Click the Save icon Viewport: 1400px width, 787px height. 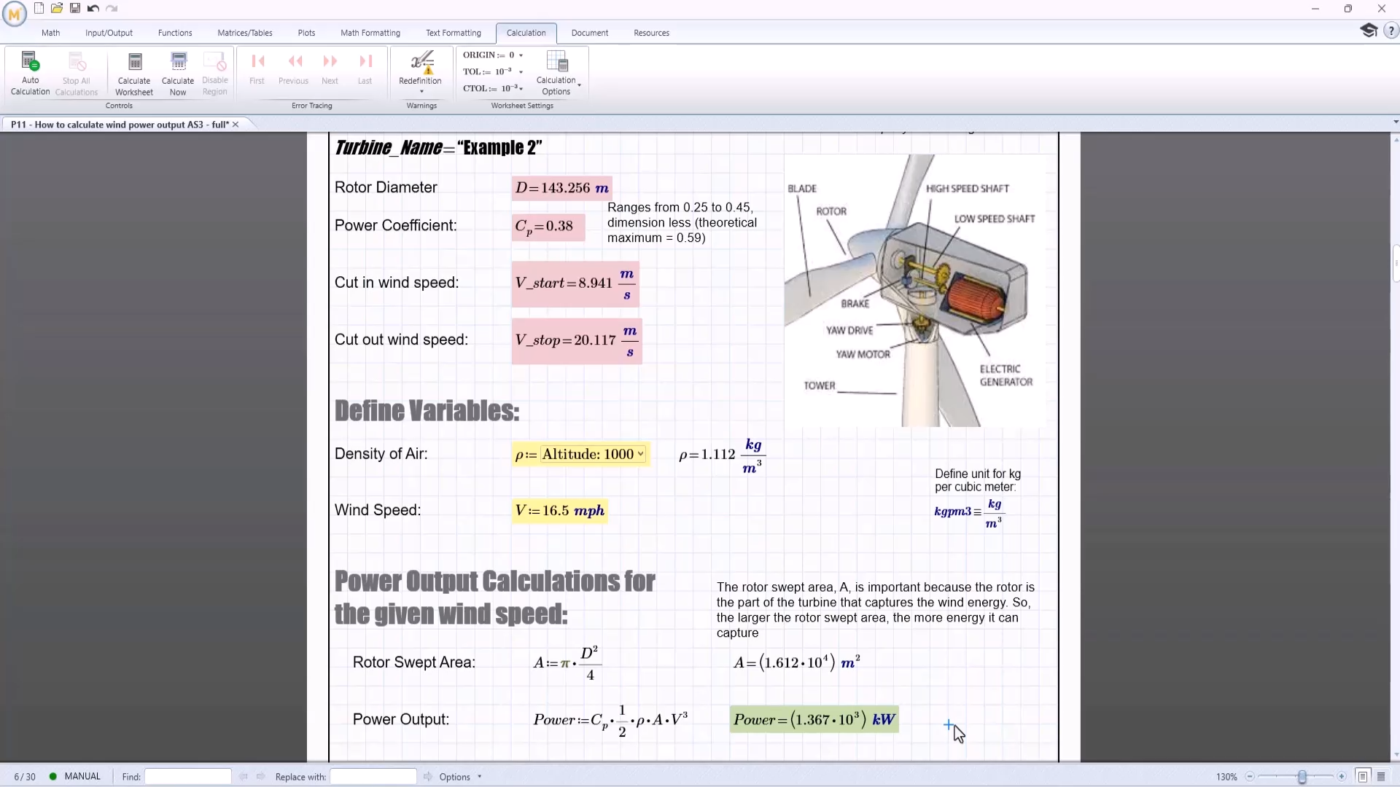74,8
